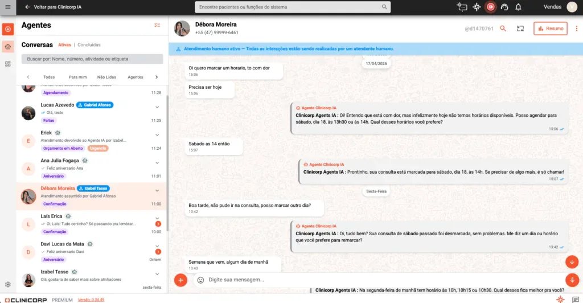The height and width of the screenshot is (303, 583).
Task: Open Izabel Tasso conversation
Action: (92, 279)
